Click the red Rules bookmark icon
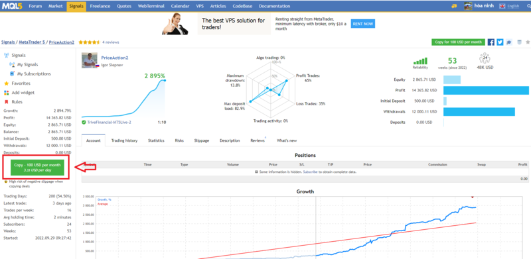Screen dimensions: 531x259 (6, 102)
